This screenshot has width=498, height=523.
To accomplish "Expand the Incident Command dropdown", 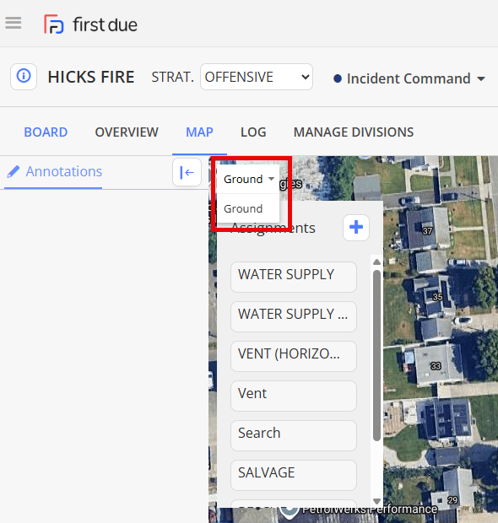I will tap(409, 78).
